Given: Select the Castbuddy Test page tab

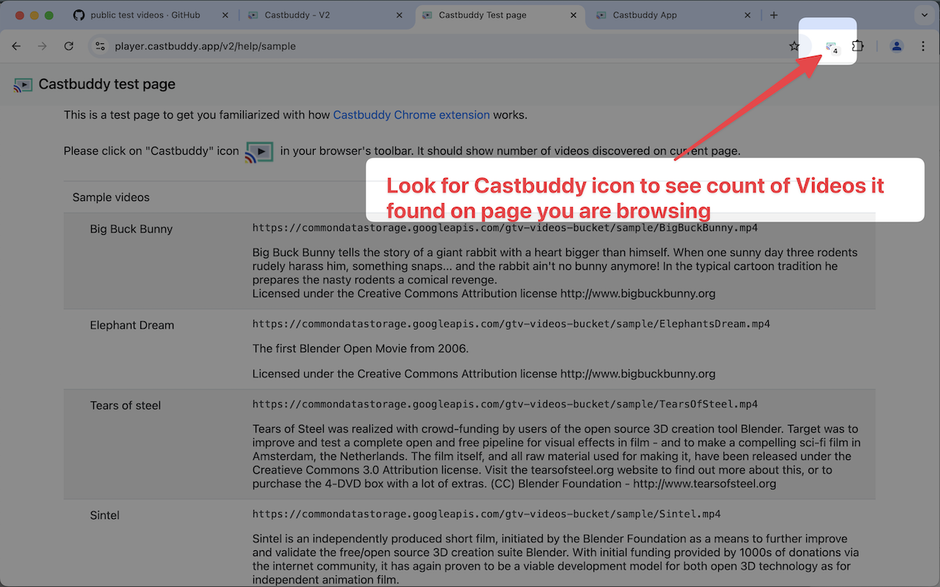Looking at the screenshot, I should (x=500, y=15).
